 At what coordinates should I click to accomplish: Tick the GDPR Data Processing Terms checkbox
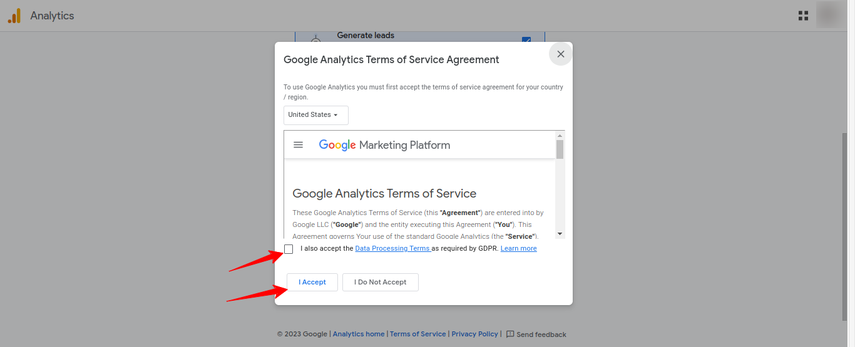[x=289, y=249]
